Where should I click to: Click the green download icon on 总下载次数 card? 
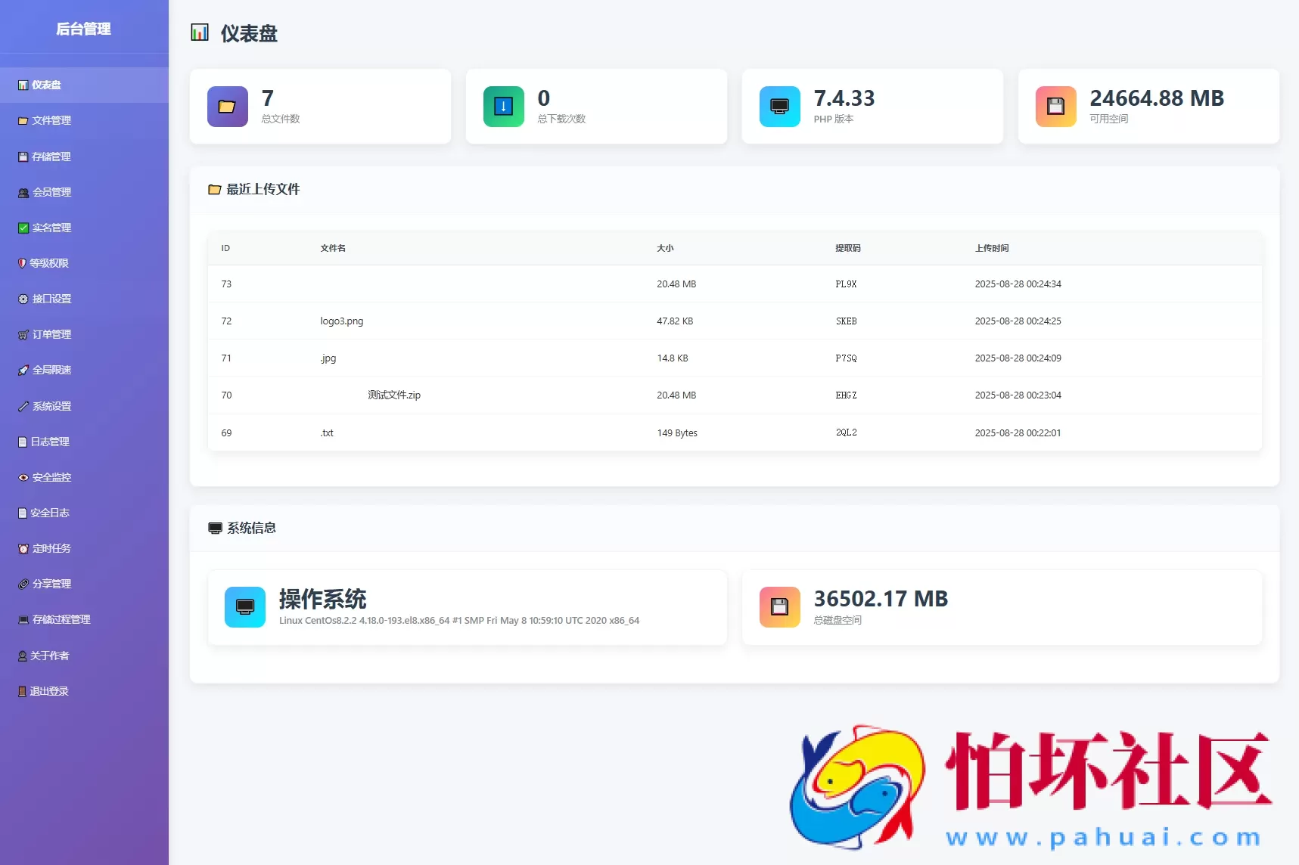(x=502, y=107)
